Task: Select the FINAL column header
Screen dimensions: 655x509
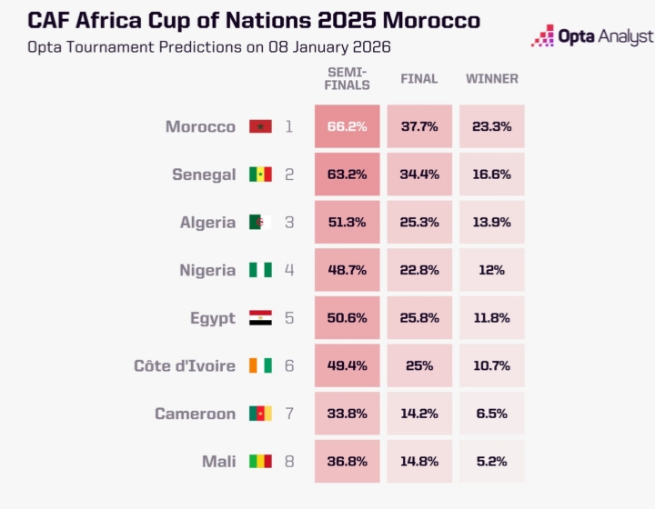Action: click(x=419, y=79)
